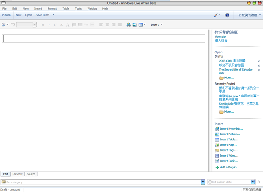
Task: Open the paragraph style combo box
Action: (26, 24)
